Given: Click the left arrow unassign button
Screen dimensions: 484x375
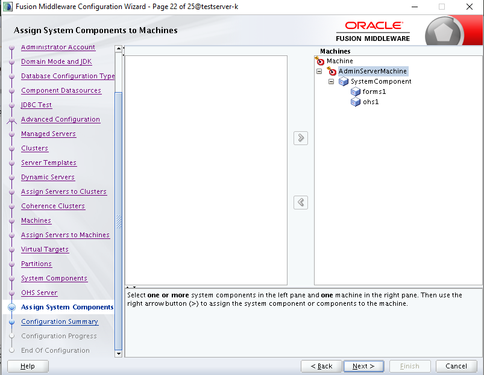Looking at the screenshot, I should 301,202.
